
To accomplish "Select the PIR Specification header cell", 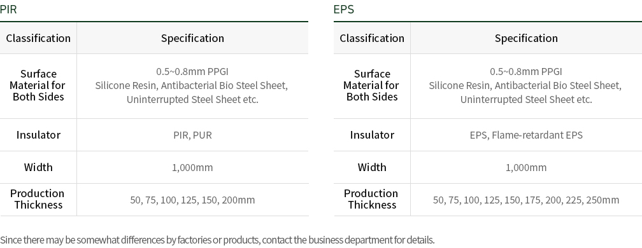I will 192,38.
